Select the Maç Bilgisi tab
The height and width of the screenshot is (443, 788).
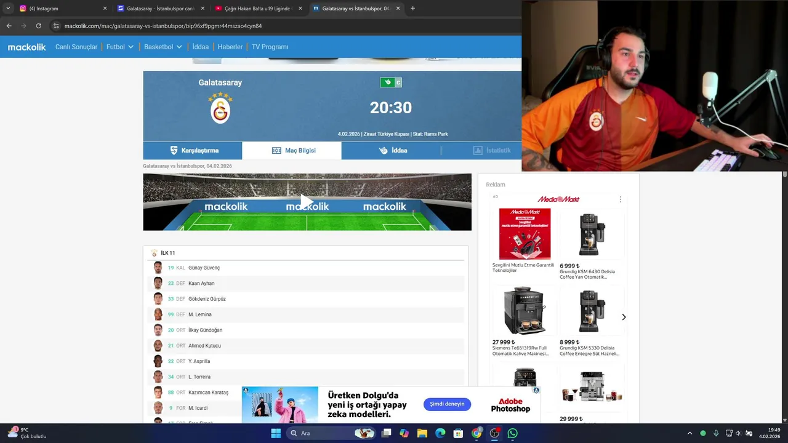tap(292, 150)
